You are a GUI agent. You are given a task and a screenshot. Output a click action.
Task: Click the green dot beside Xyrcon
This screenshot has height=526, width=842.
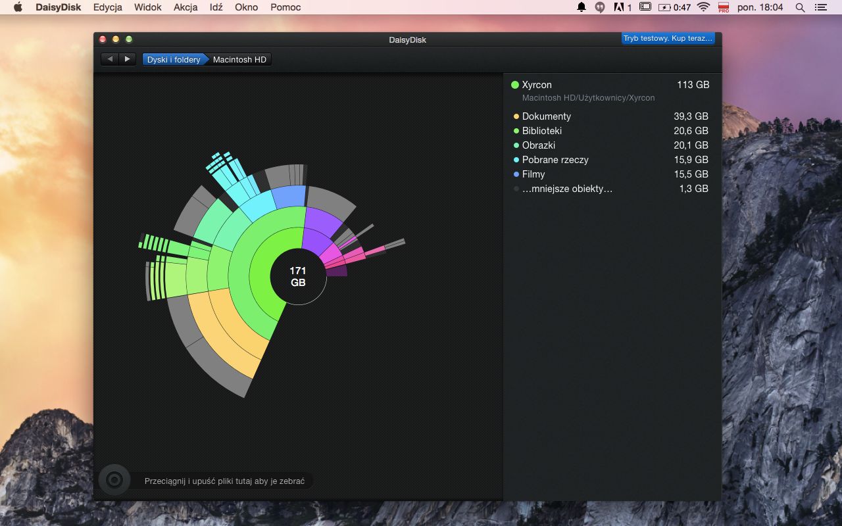(x=515, y=85)
